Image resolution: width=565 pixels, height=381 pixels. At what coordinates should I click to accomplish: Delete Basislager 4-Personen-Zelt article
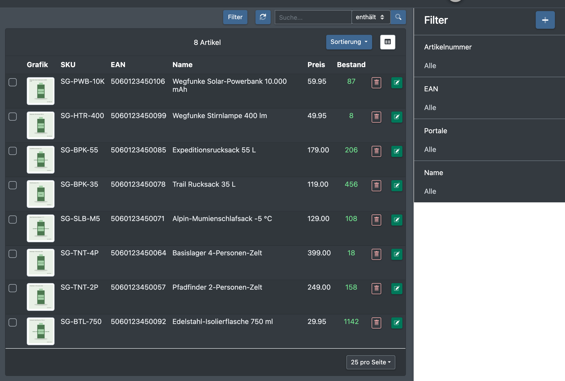376,254
